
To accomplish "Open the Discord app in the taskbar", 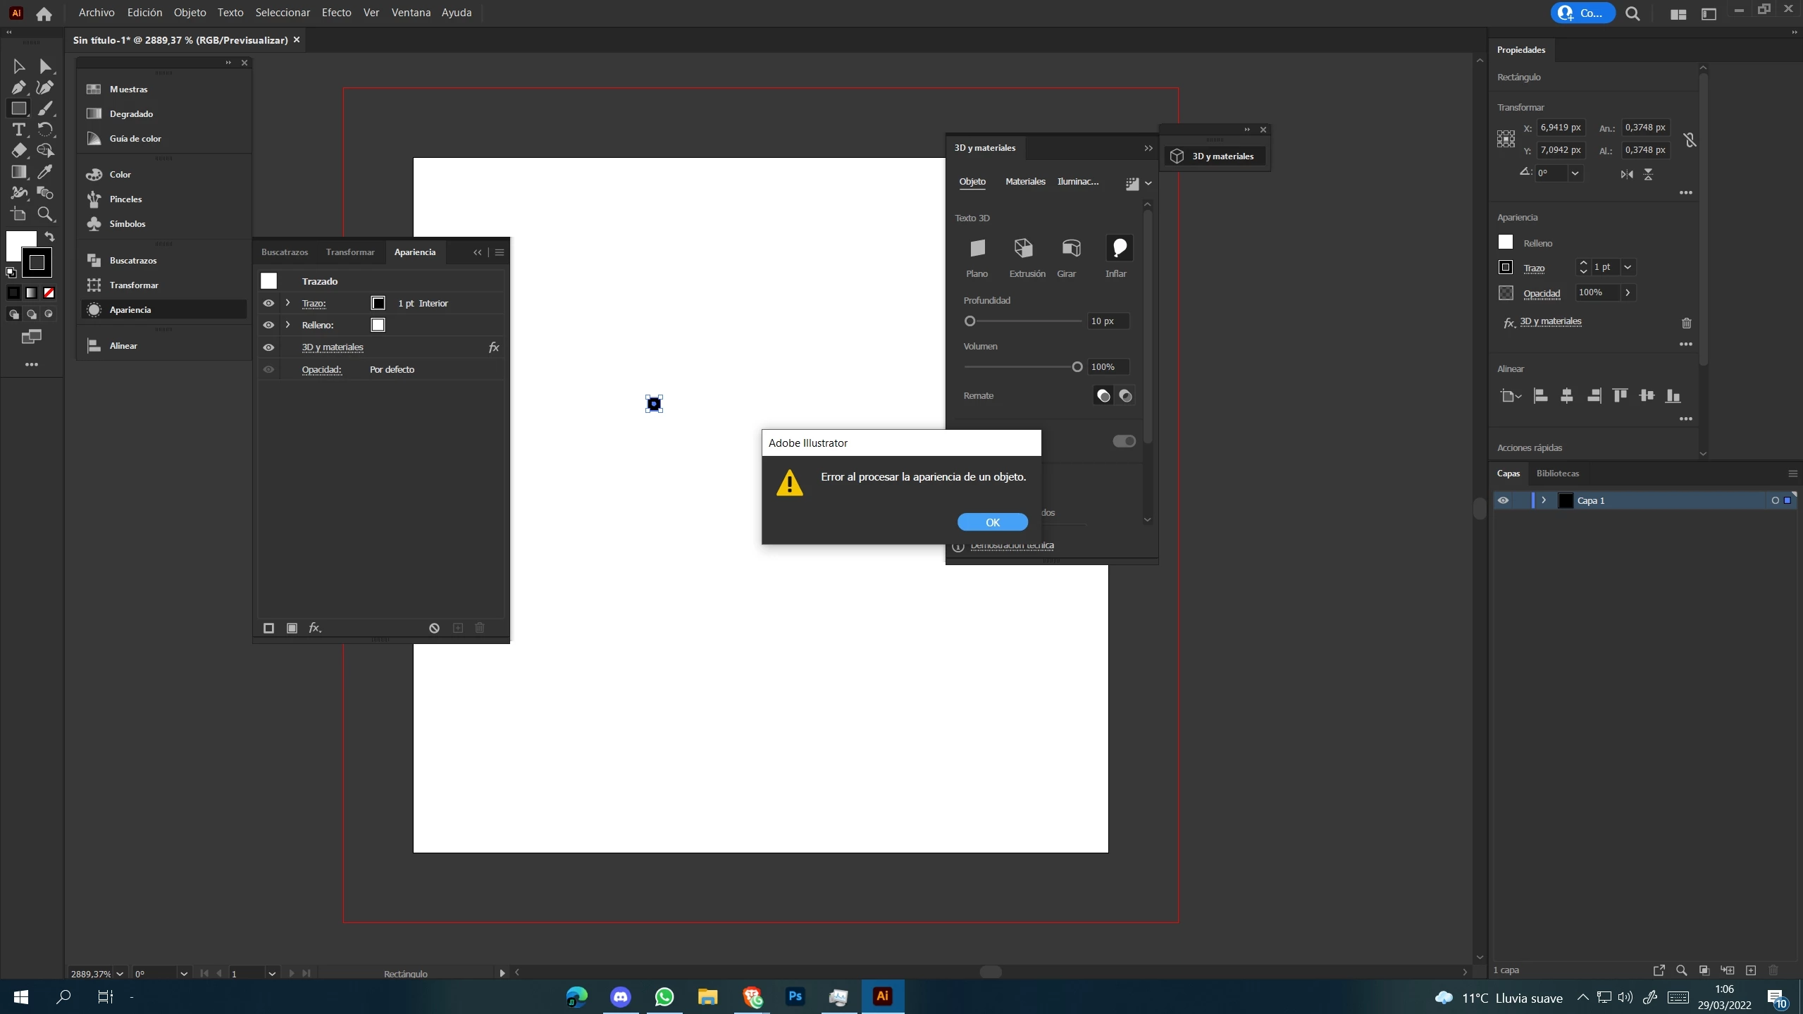I will pos(620,996).
